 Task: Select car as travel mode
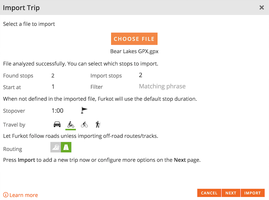click(x=57, y=124)
